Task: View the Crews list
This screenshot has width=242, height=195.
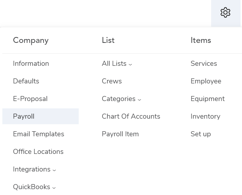Action: click(x=112, y=81)
